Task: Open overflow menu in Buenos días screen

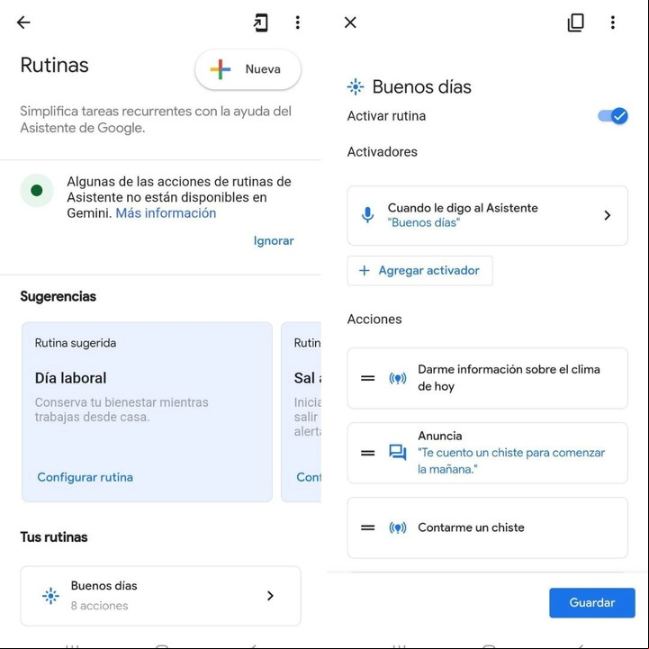Action: (x=613, y=23)
